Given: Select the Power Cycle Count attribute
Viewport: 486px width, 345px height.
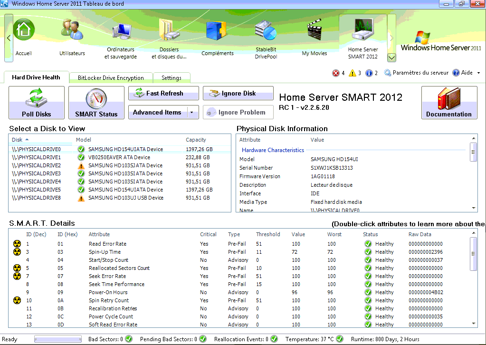Looking at the screenshot, I should (111, 316).
